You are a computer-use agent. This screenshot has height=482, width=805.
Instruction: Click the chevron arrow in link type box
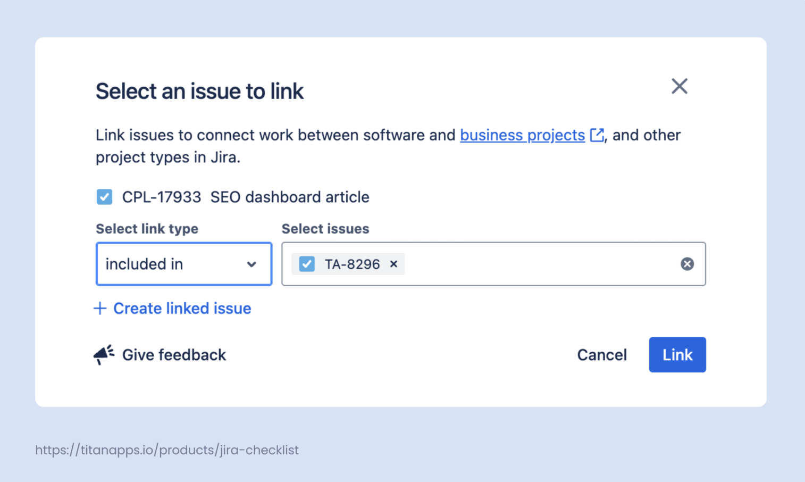click(251, 264)
